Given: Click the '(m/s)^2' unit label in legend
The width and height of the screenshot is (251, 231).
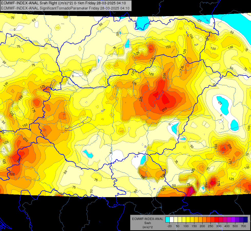Looking at the screenshot, I should click(x=148, y=227).
